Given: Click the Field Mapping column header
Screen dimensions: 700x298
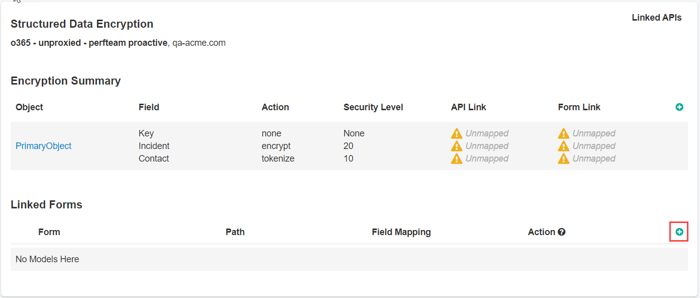Looking at the screenshot, I should pyautogui.click(x=401, y=232).
